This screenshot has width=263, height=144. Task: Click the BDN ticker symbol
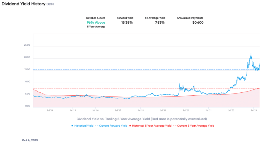click(x=50, y=5)
